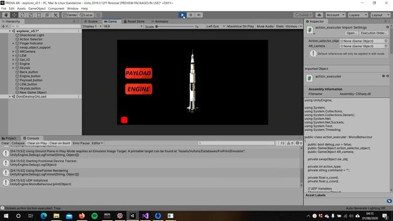393x221 pixels.
Task: Toggle Error Pause
Action: pos(81,143)
